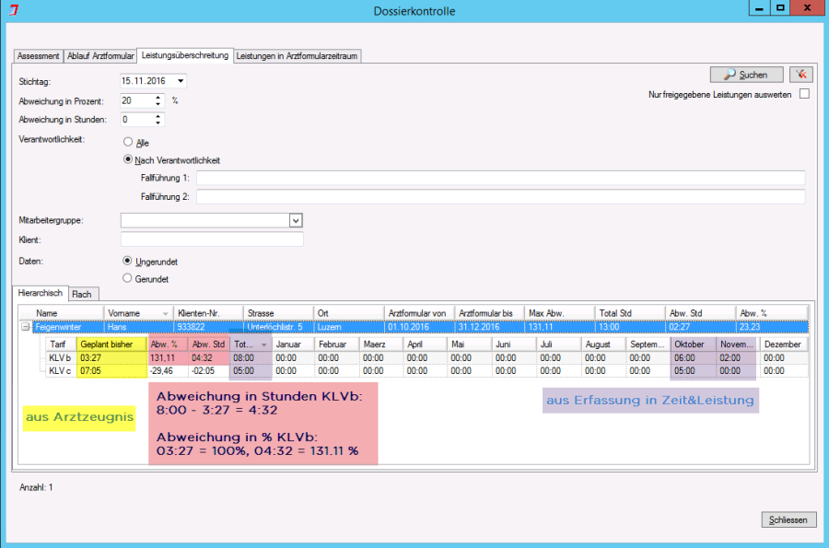This screenshot has width=829, height=548.
Task: Enable Nur freigegebene Leistungen auswerten checkbox
Action: point(804,94)
